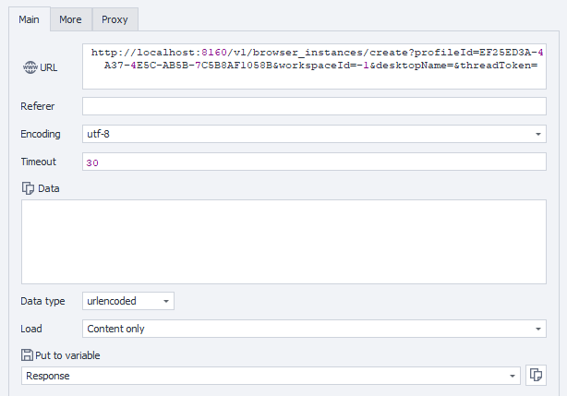The width and height of the screenshot is (567, 396).
Task: Focus the Referer input field
Action: click(314, 106)
